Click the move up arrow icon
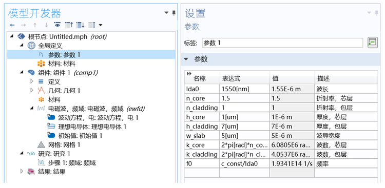385x188 pixels. (35, 25)
